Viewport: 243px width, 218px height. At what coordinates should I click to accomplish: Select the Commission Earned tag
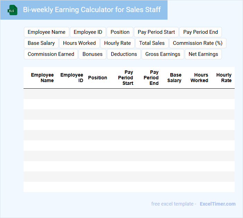tap(51, 54)
